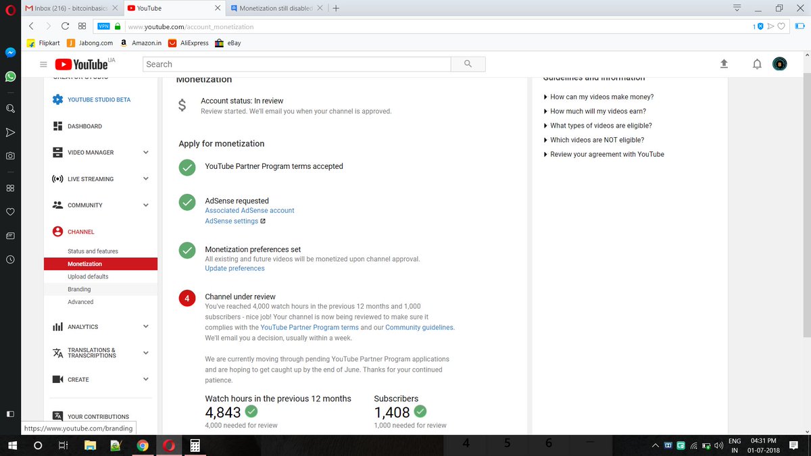The width and height of the screenshot is (811, 456).
Task: Open the AliExpress bookmark
Action: point(189,43)
